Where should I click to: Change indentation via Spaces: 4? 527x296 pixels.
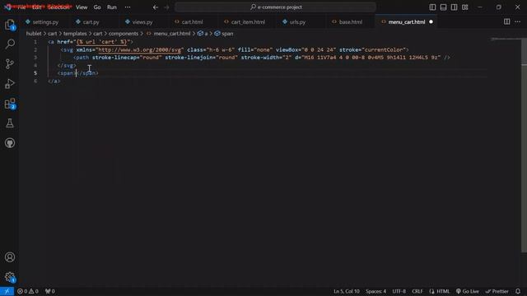(375, 291)
